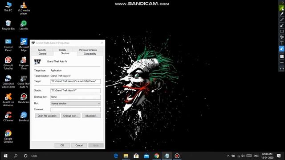Image resolution: width=285 pixels, height=160 pixels.
Task: Click the Bandicam record icon on taskbar
Action: 177,156
